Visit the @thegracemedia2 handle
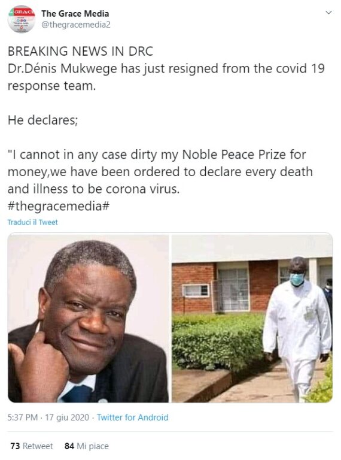 (x=76, y=25)
